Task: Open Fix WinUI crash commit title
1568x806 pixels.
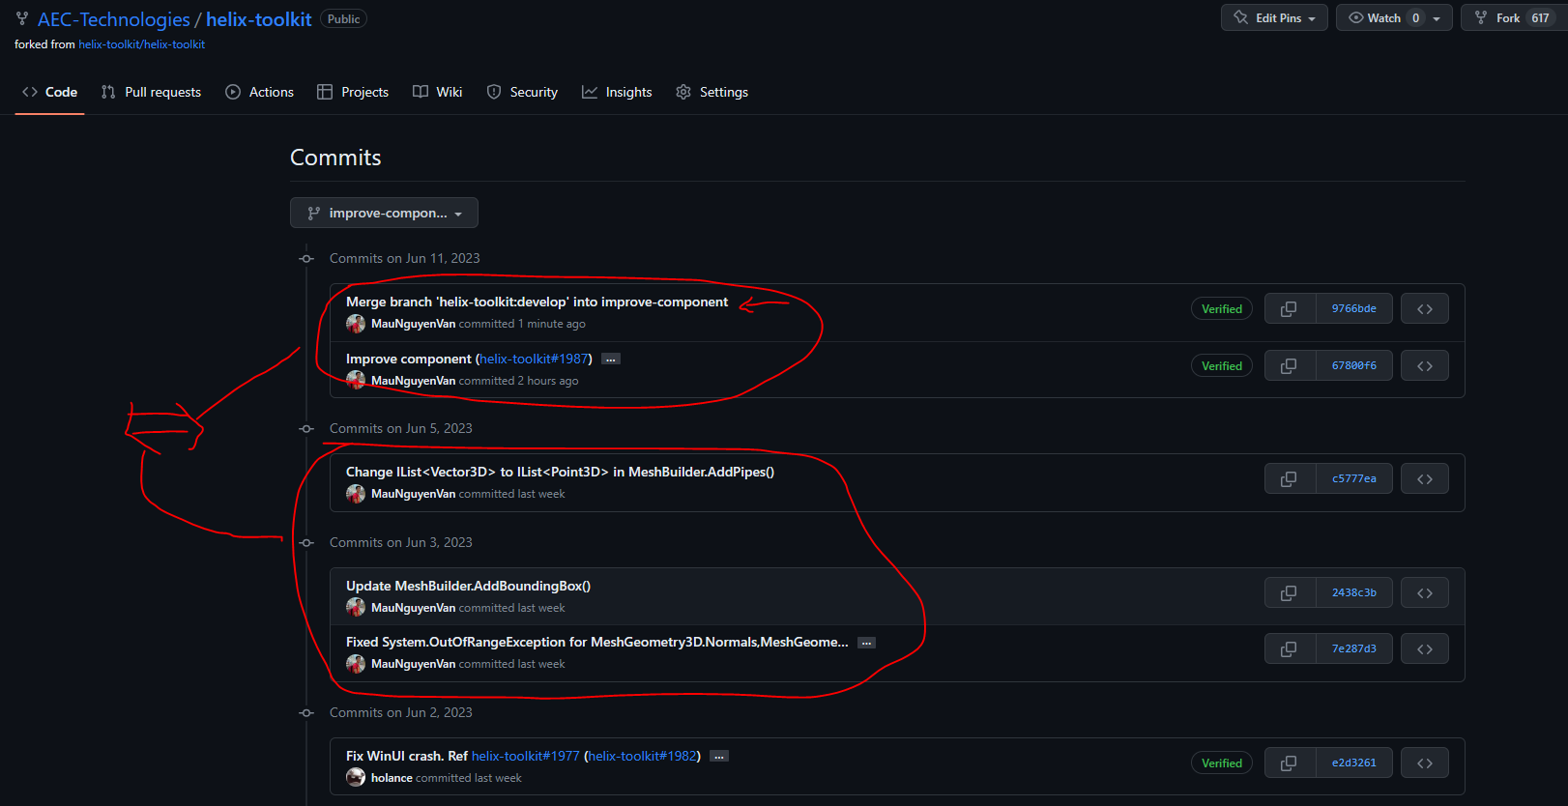Action: tap(407, 756)
